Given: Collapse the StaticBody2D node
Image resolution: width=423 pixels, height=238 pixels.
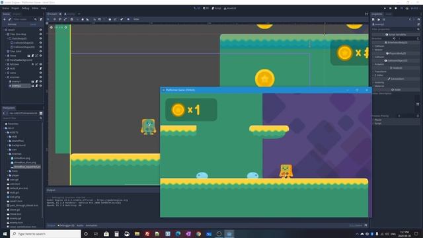Looking at the screenshot, I should coord(8,38).
